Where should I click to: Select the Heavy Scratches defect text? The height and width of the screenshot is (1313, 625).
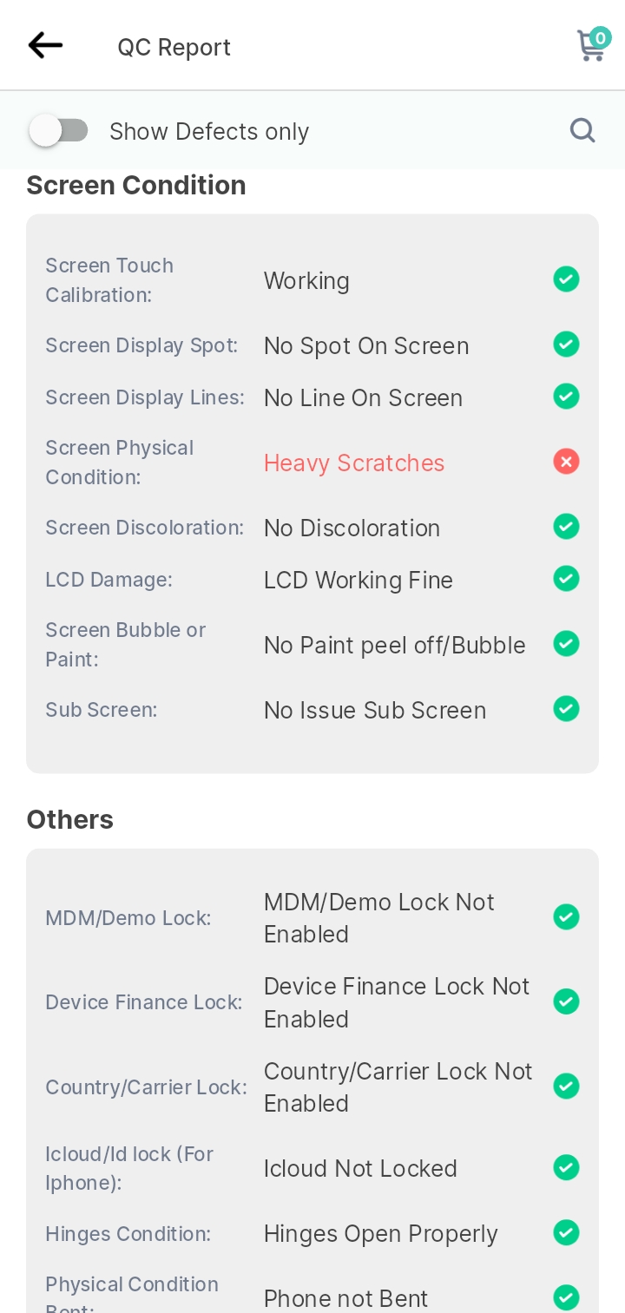[x=354, y=463]
